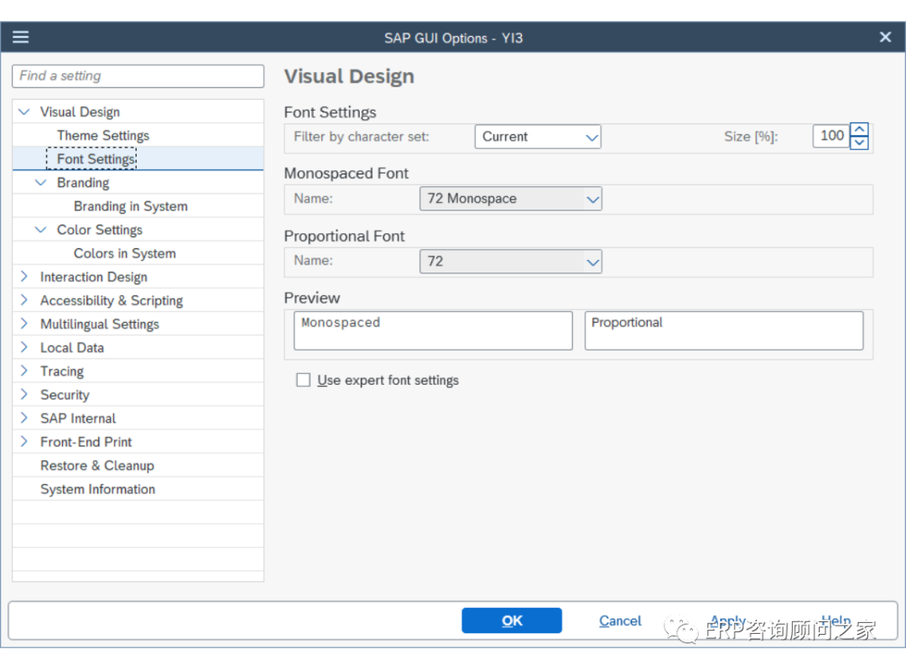Expand the Accessibility & Scripting node
The height and width of the screenshot is (670, 906).
pyautogui.click(x=23, y=300)
